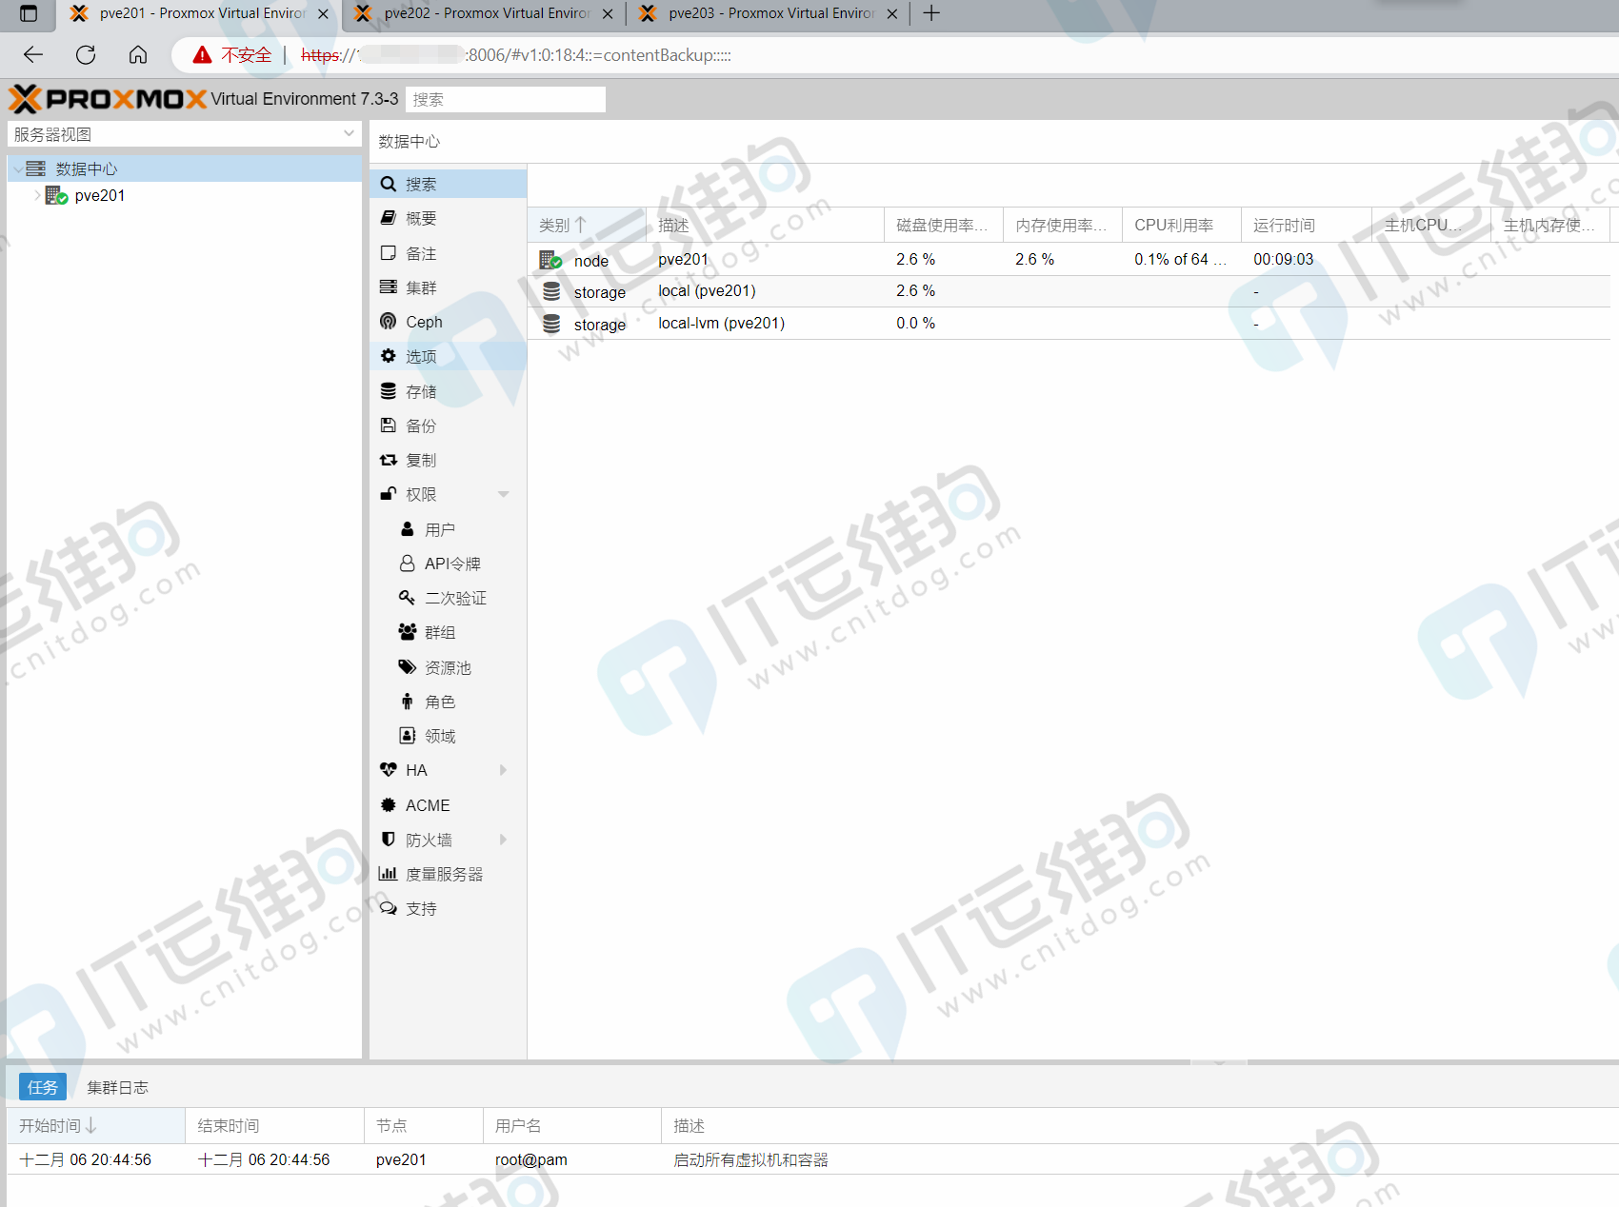Screen dimensions: 1619x1207
Task: Reload the page with refresh icon
Action: [86, 55]
